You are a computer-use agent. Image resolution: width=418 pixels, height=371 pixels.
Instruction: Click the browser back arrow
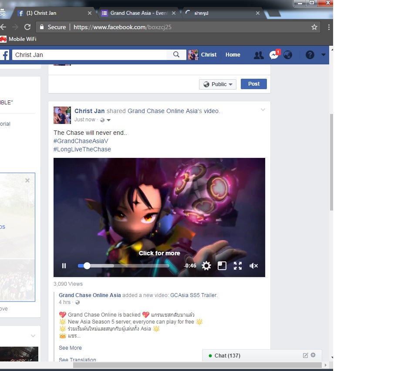point(3,27)
